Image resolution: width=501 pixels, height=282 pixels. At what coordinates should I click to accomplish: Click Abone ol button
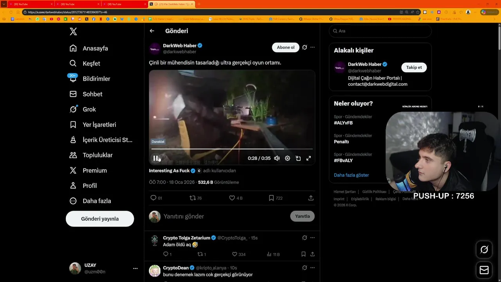286,47
